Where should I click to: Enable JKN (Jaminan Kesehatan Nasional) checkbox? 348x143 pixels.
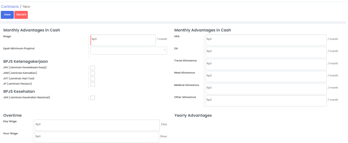tap(93, 98)
